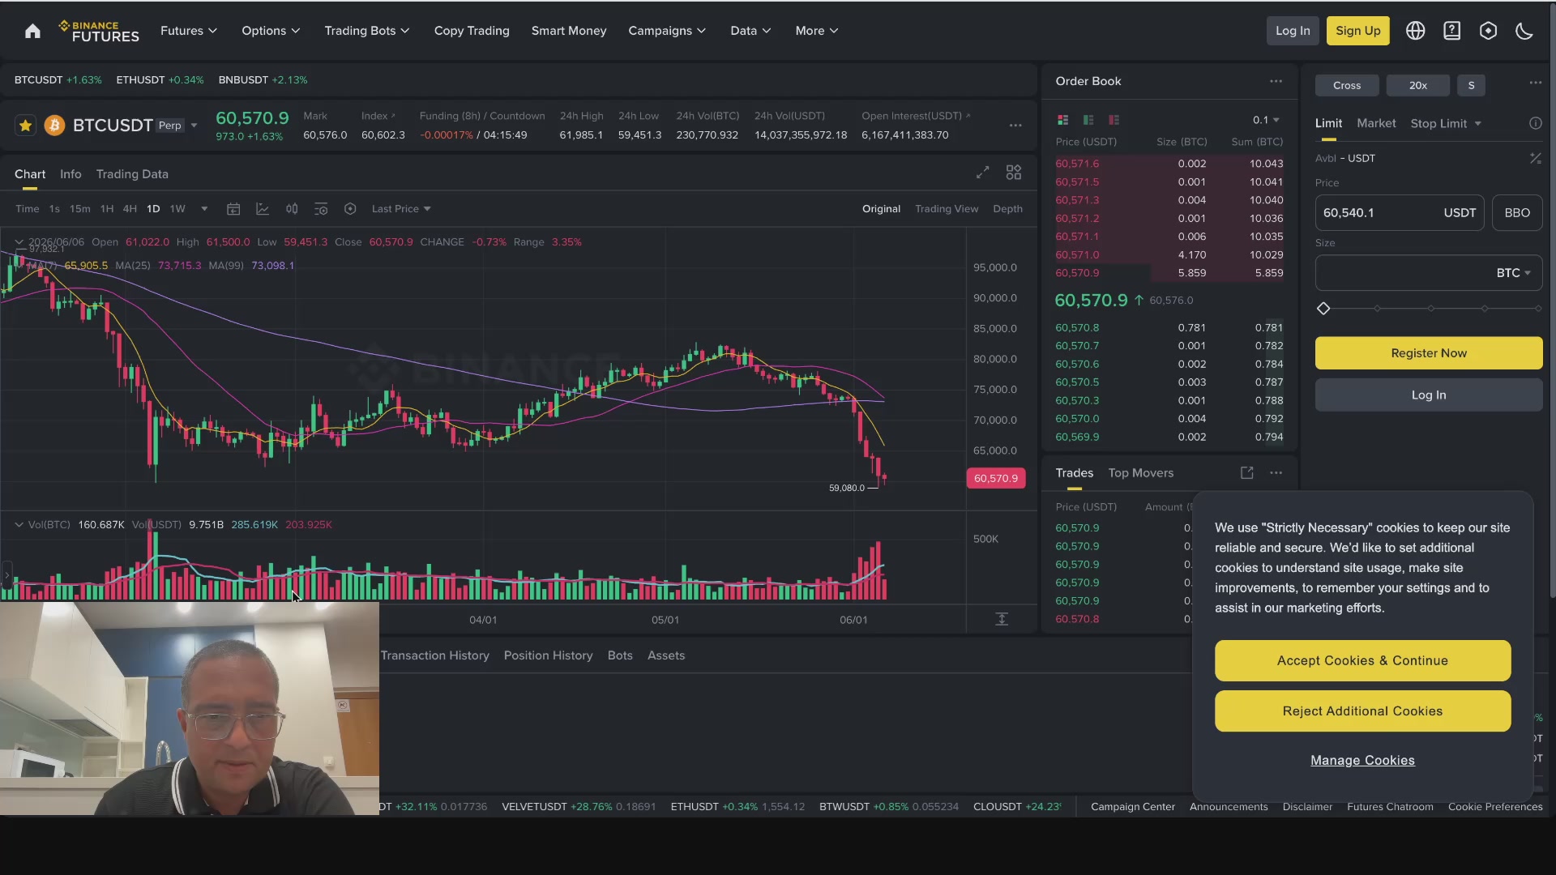The width and height of the screenshot is (1556, 875).
Task: Open Smart Money page
Action: 569,31
